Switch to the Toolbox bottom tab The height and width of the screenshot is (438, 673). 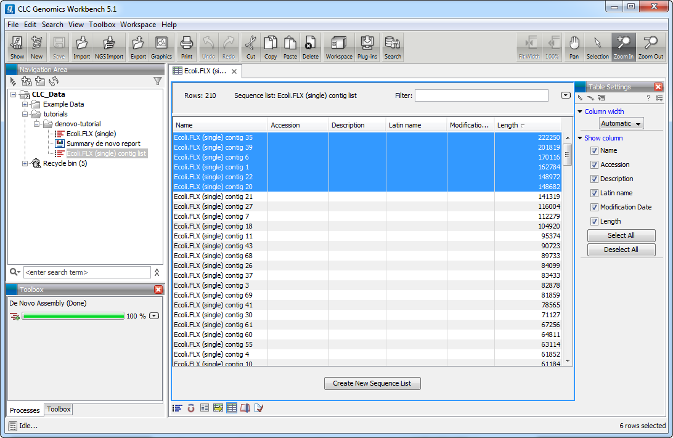(59, 409)
